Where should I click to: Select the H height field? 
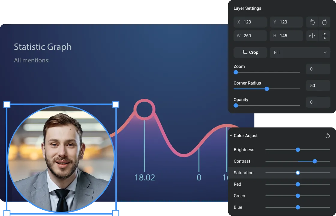[x=286, y=36]
